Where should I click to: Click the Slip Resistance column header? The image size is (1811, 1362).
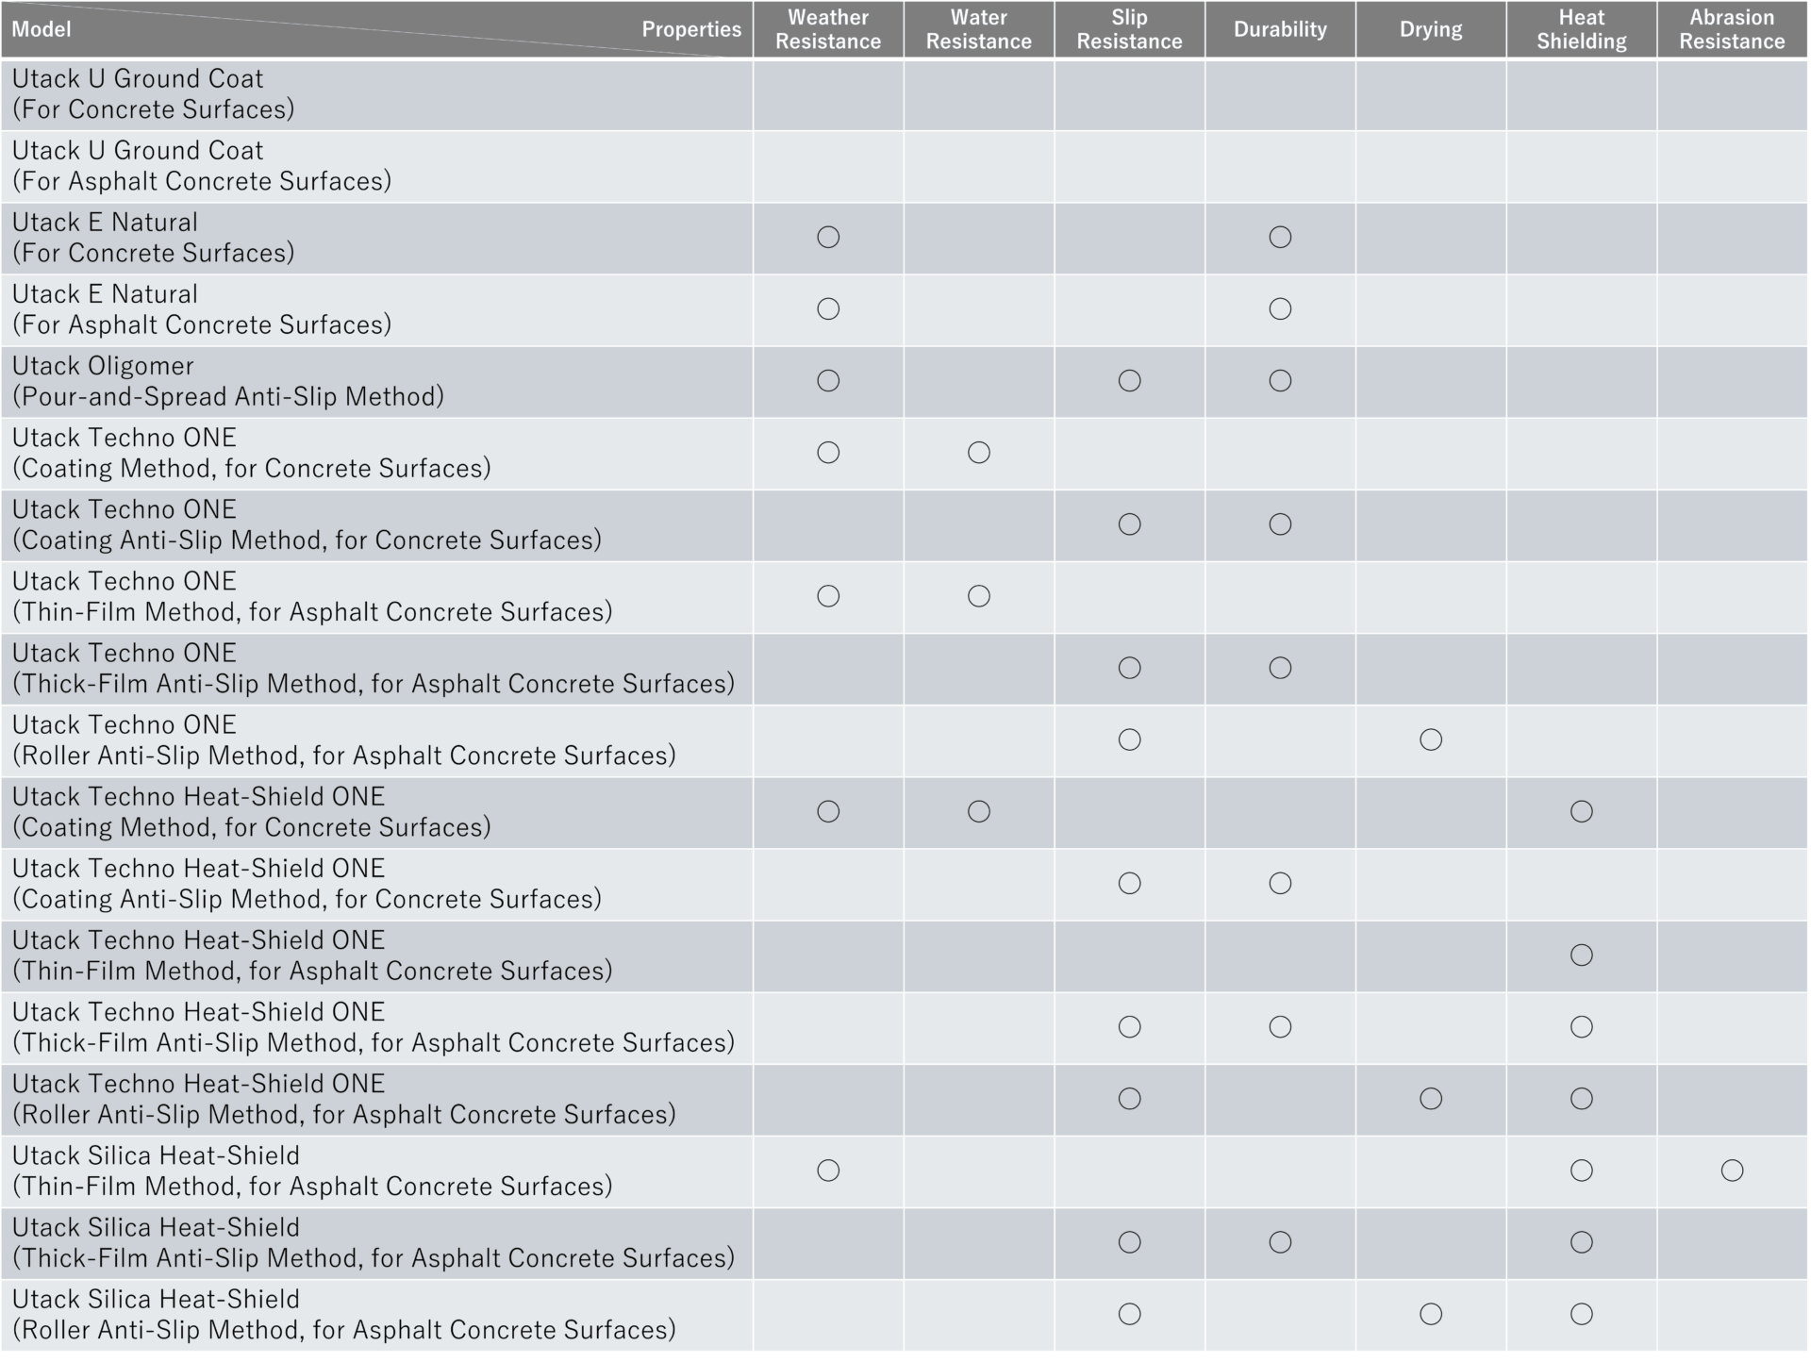pyautogui.click(x=1129, y=29)
